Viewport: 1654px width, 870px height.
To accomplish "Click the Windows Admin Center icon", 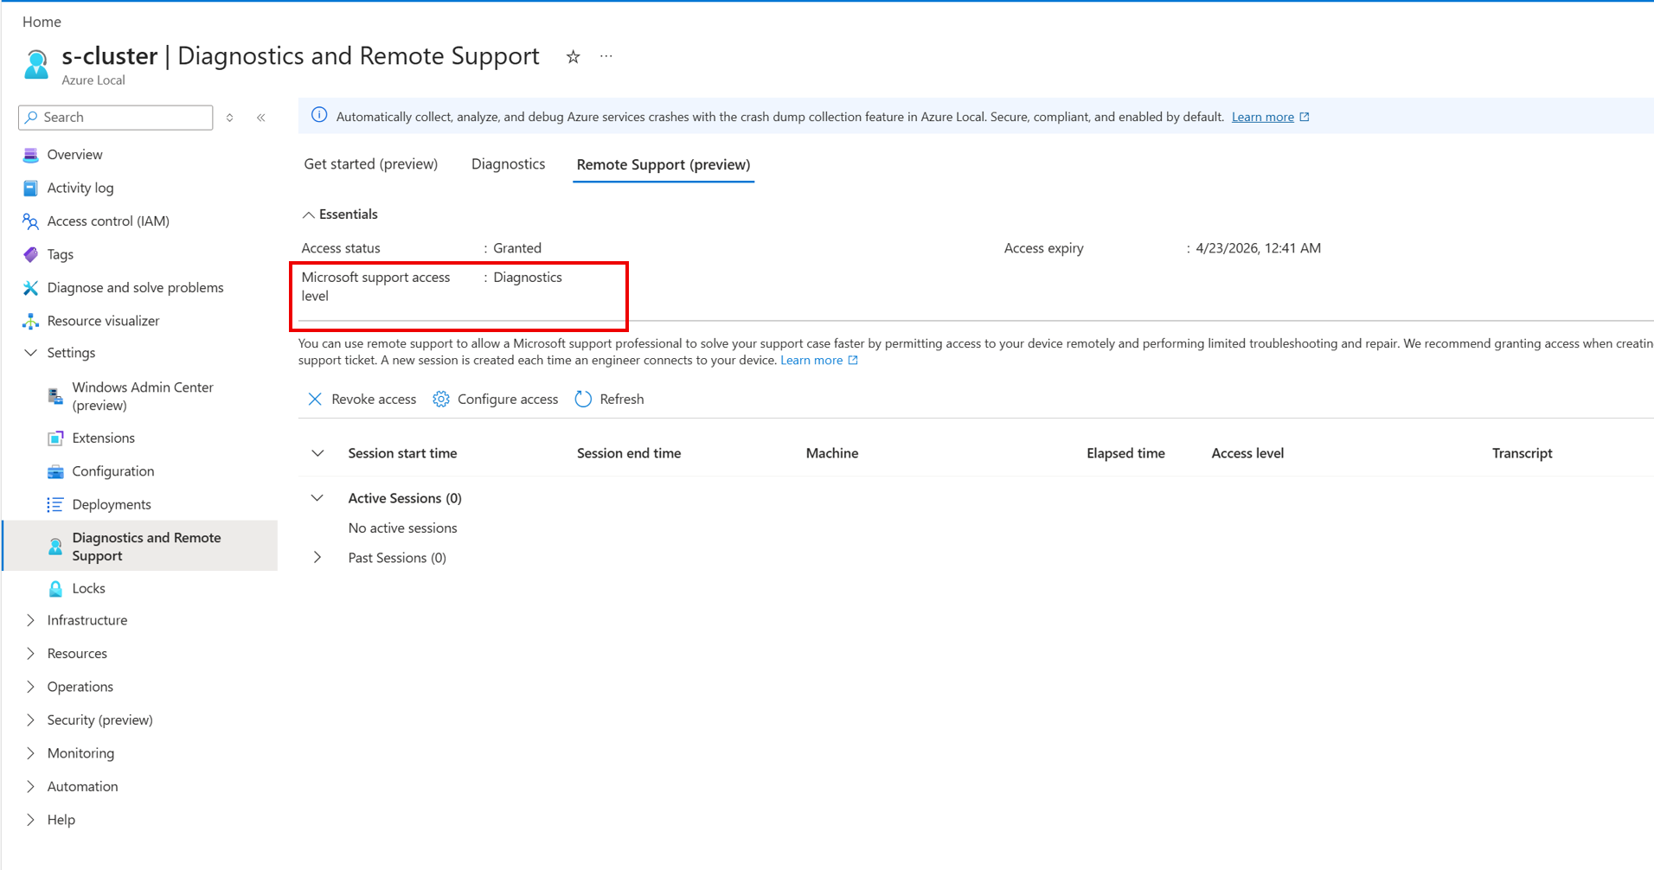I will pyautogui.click(x=55, y=396).
